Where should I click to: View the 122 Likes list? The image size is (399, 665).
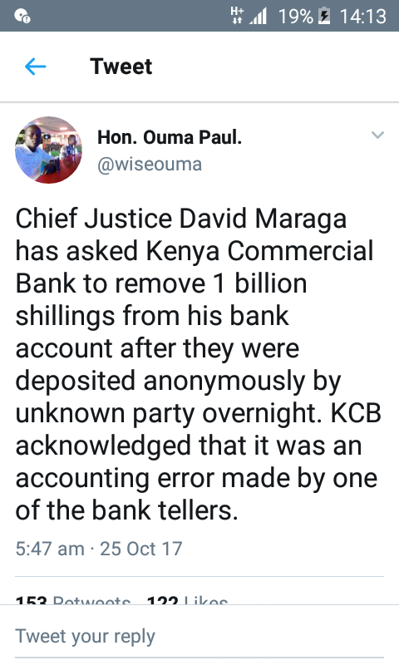click(187, 599)
